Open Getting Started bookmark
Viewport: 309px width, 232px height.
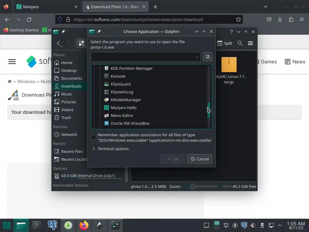pyautogui.click(x=21, y=30)
